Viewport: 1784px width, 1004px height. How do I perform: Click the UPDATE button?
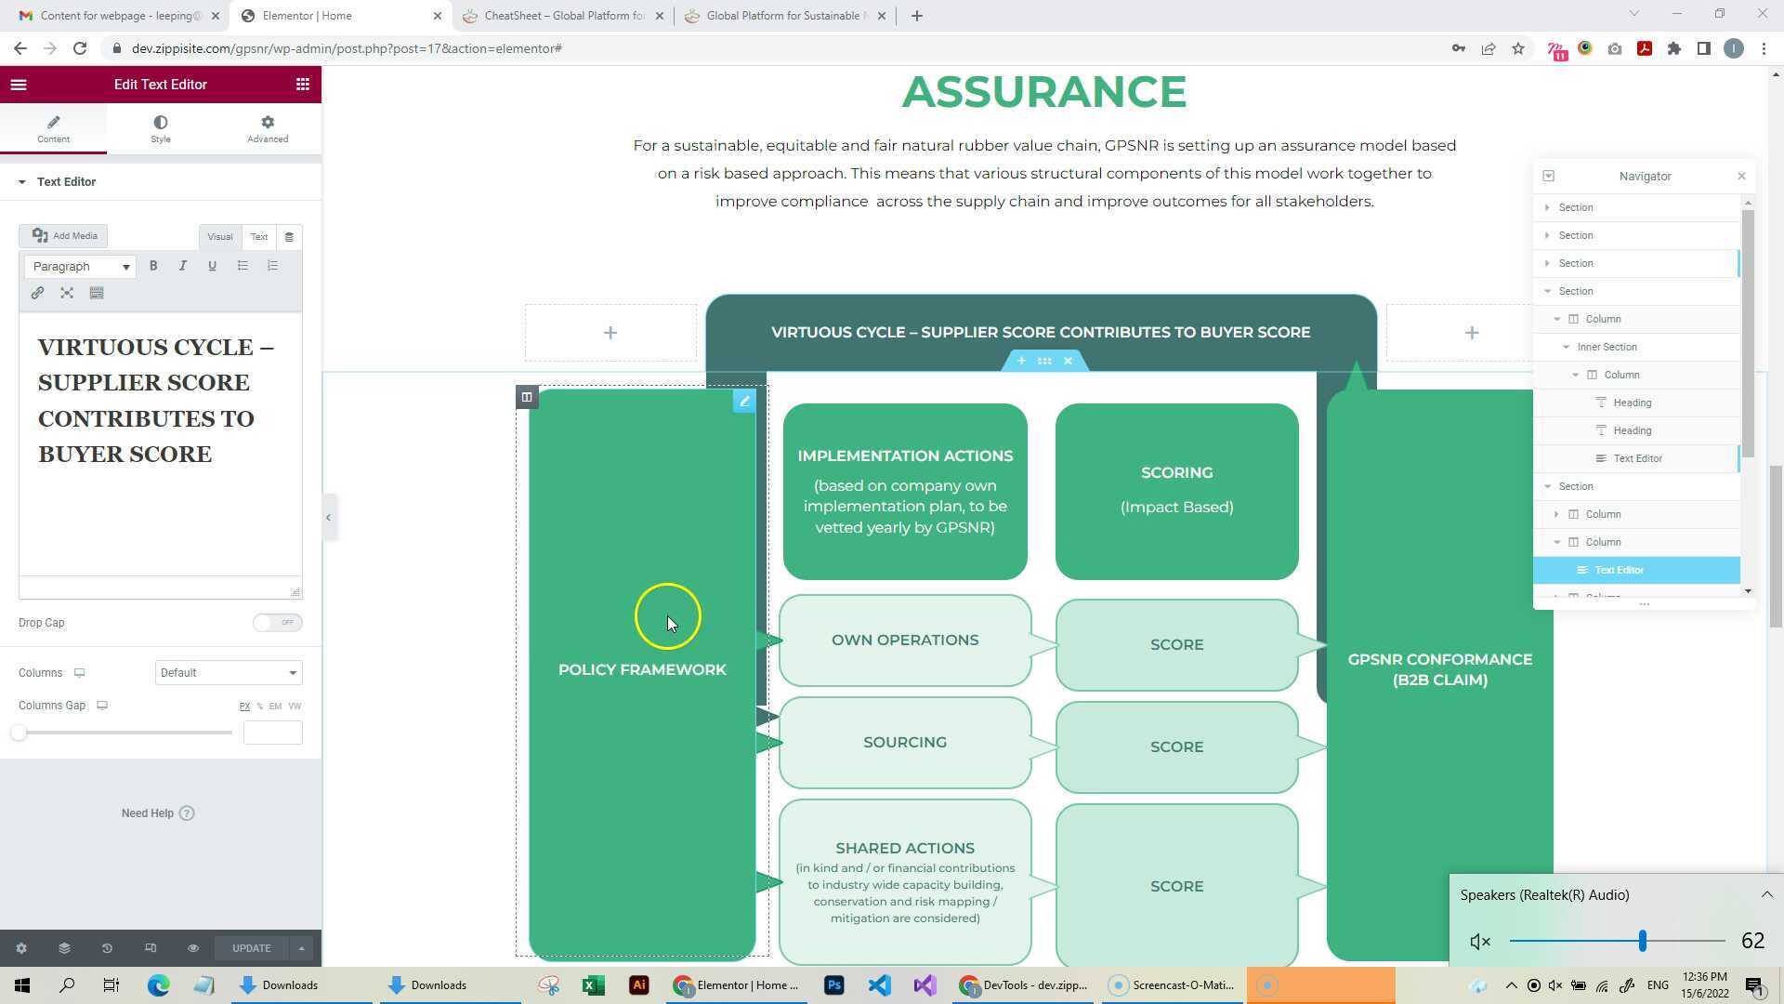(x=252, y=948)
